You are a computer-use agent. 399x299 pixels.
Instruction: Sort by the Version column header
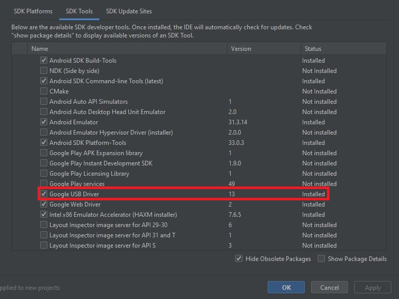point(264,48)
